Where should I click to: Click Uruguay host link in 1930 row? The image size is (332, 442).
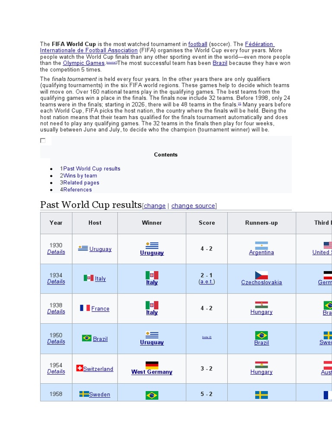click(x=100, y=249)
